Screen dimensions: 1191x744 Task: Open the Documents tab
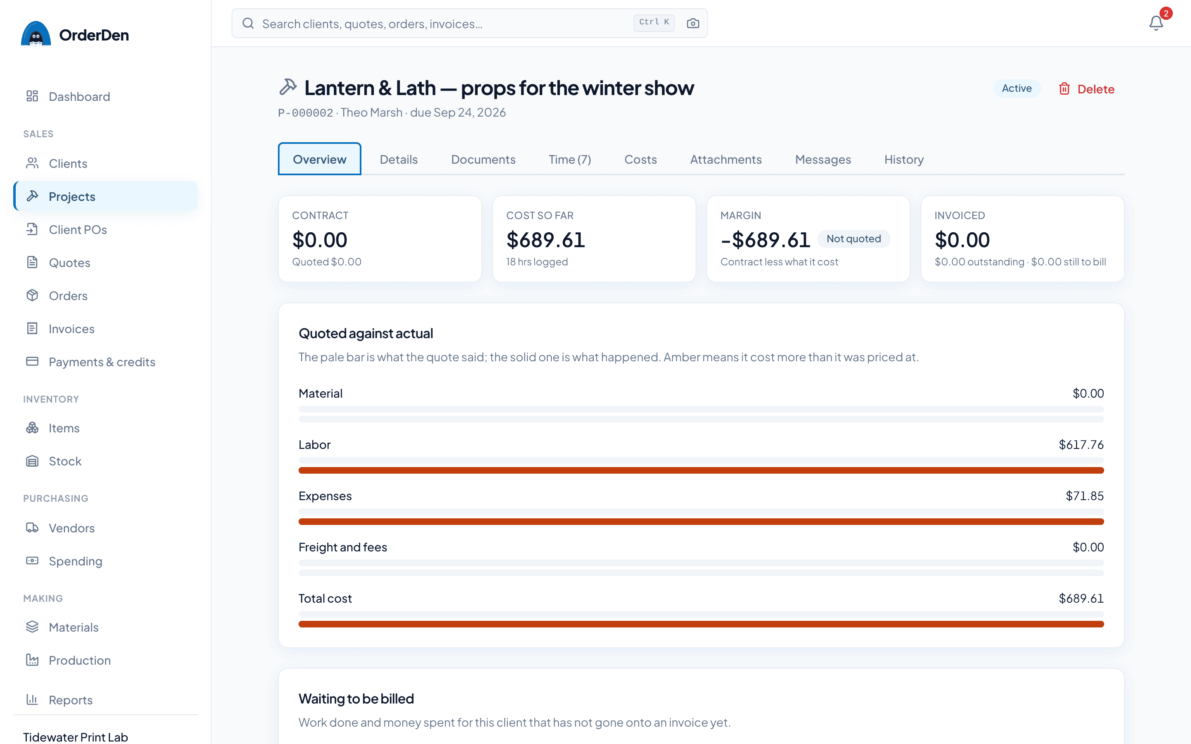coord(483,160)
